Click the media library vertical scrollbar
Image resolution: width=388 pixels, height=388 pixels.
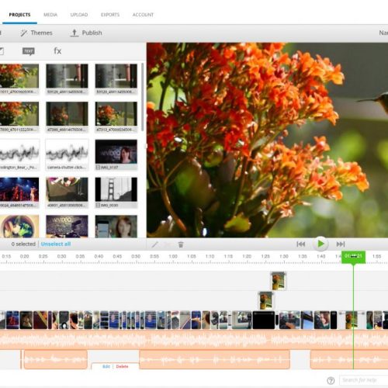(x=143, y=97)
